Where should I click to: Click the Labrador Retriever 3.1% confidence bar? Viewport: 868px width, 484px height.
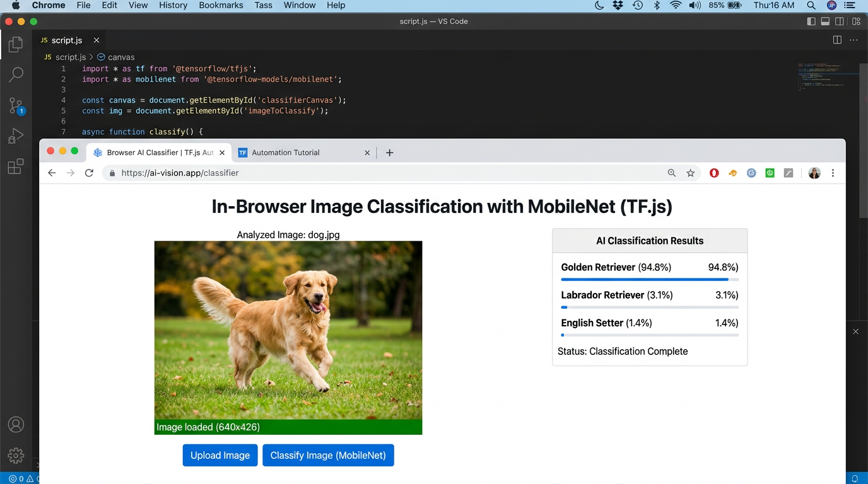(x=650, y=307)
